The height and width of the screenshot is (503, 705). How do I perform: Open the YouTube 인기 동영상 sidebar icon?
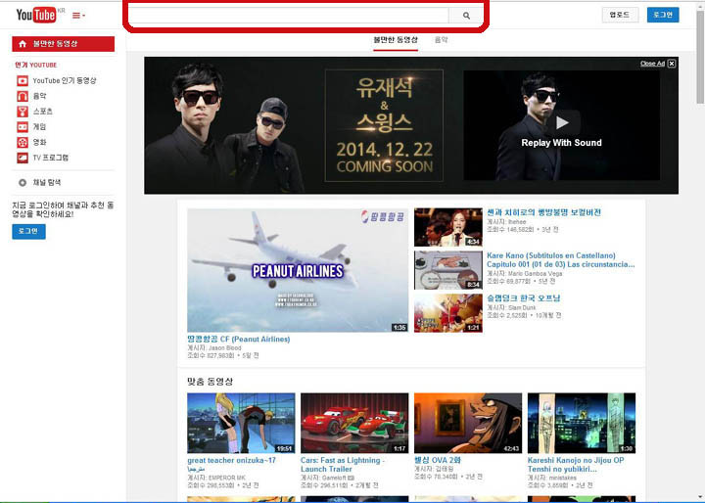(23, 81)
